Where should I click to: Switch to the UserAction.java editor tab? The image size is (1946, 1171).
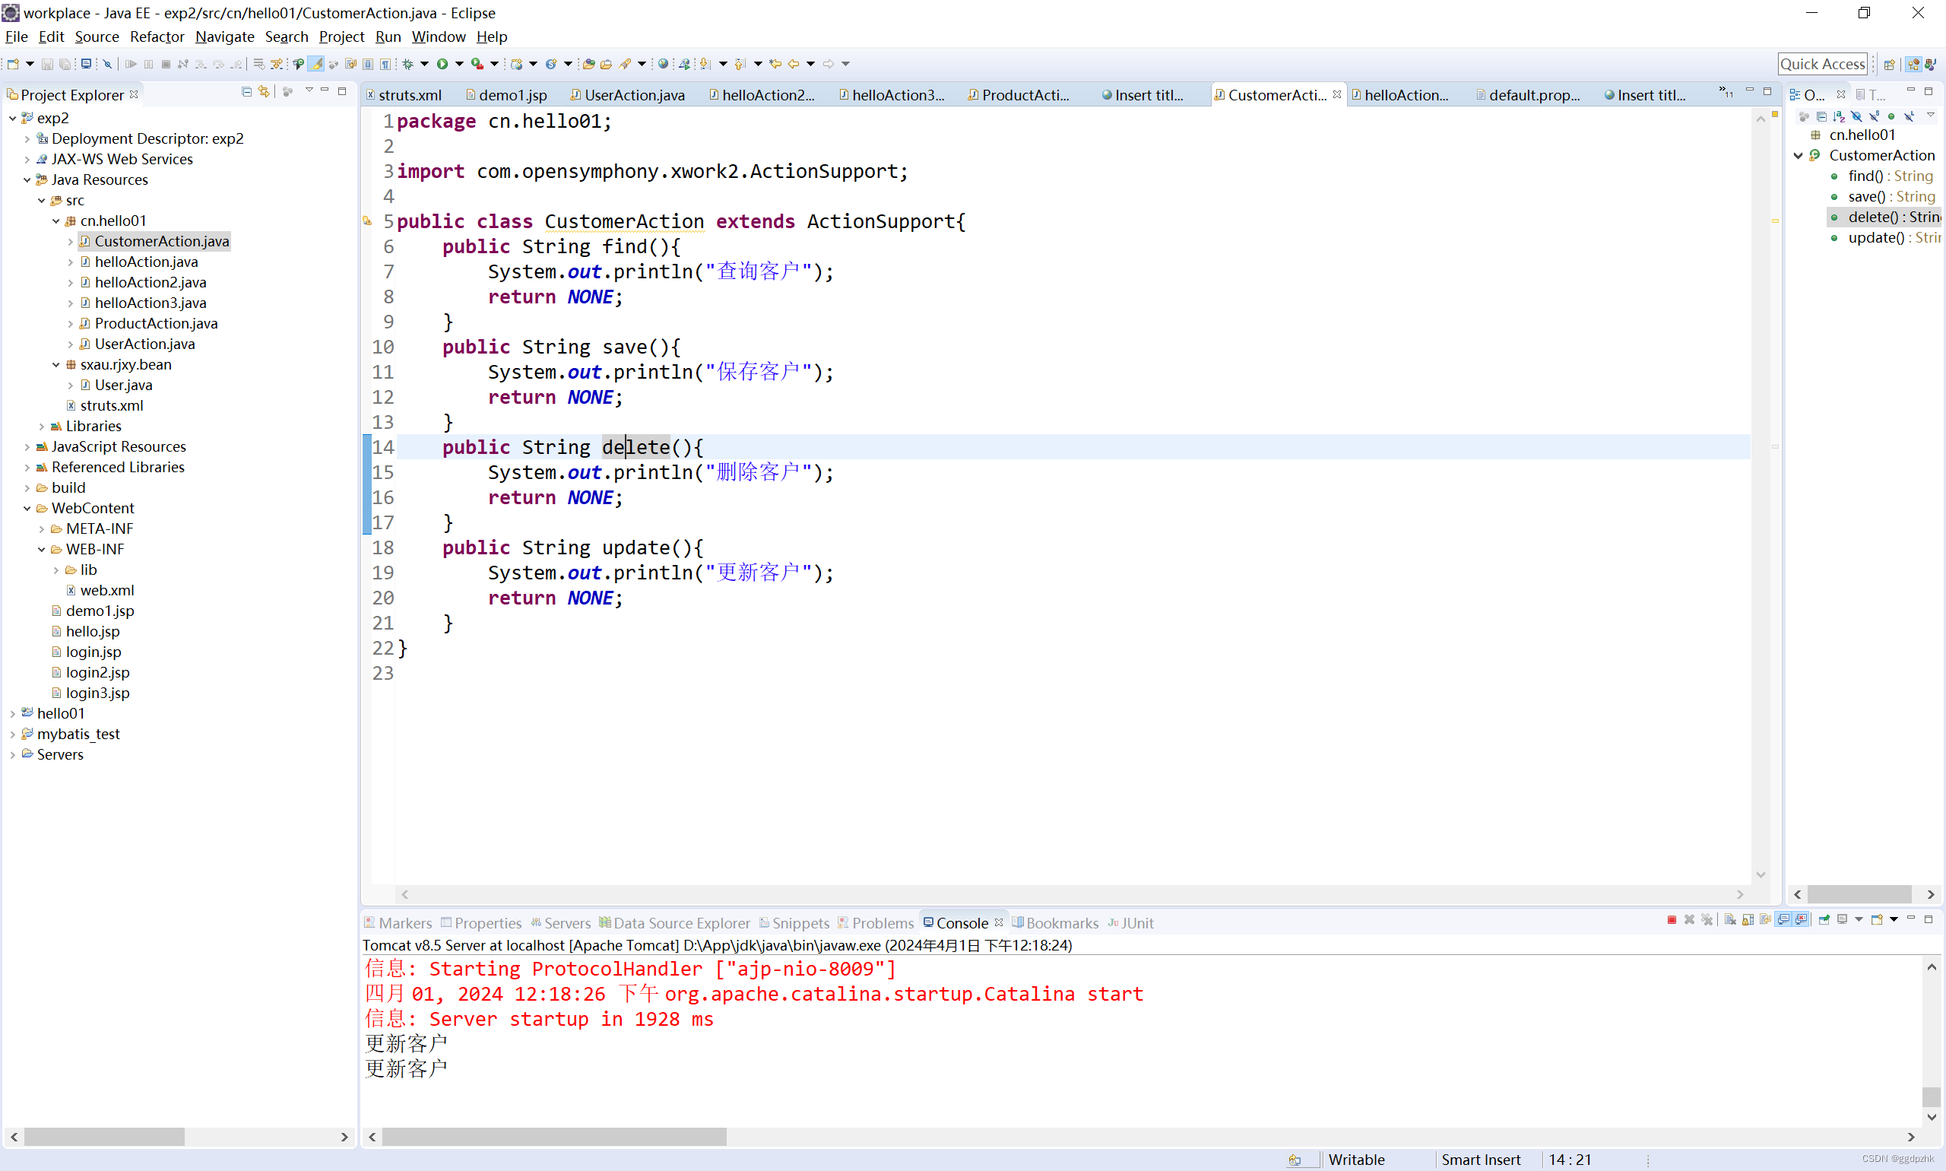pos(628,95)
